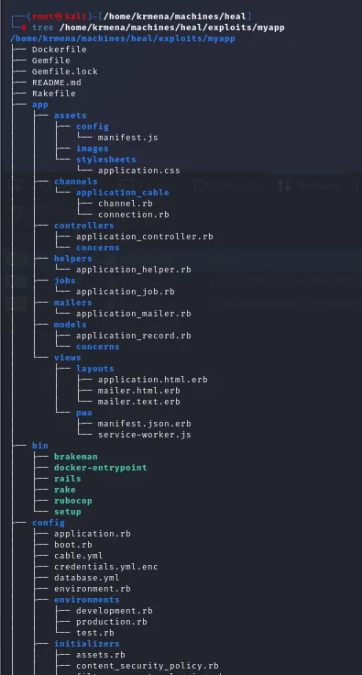Click the green 'brakeman' executable

(76, 457)
